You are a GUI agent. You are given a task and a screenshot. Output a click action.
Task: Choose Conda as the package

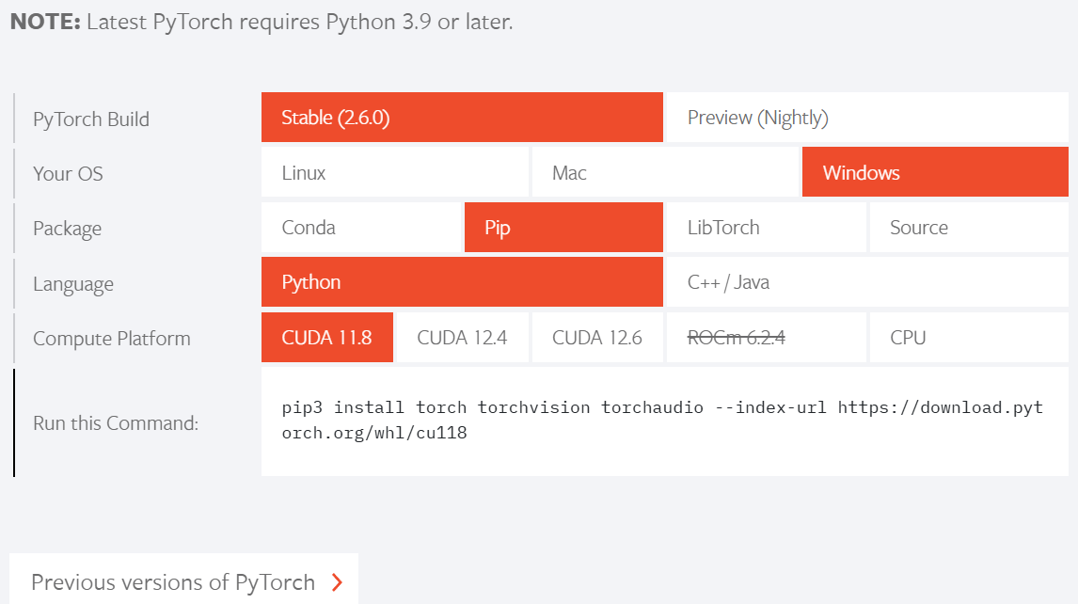click(x=362, y=228)
